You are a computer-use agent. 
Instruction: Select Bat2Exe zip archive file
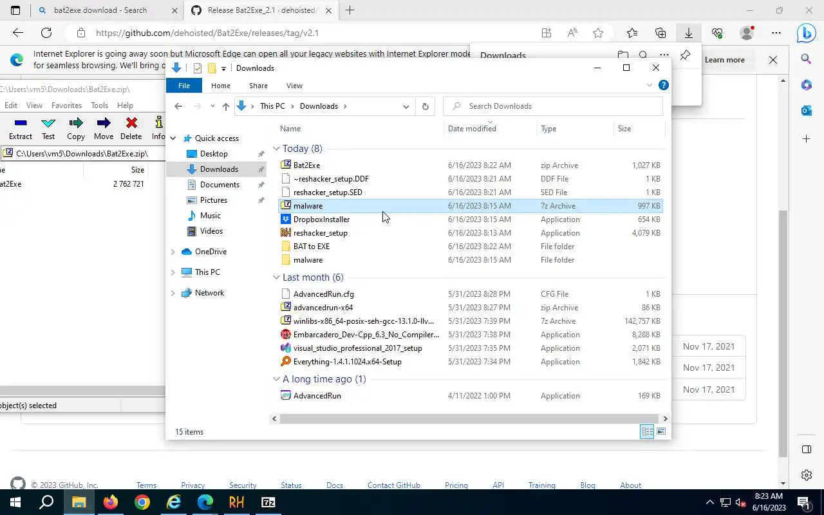coord(470,165)
